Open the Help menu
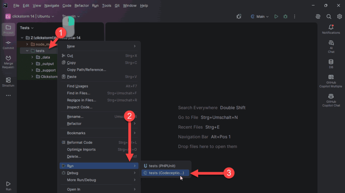This screenshot has height=193, width=345. (144, 6)
